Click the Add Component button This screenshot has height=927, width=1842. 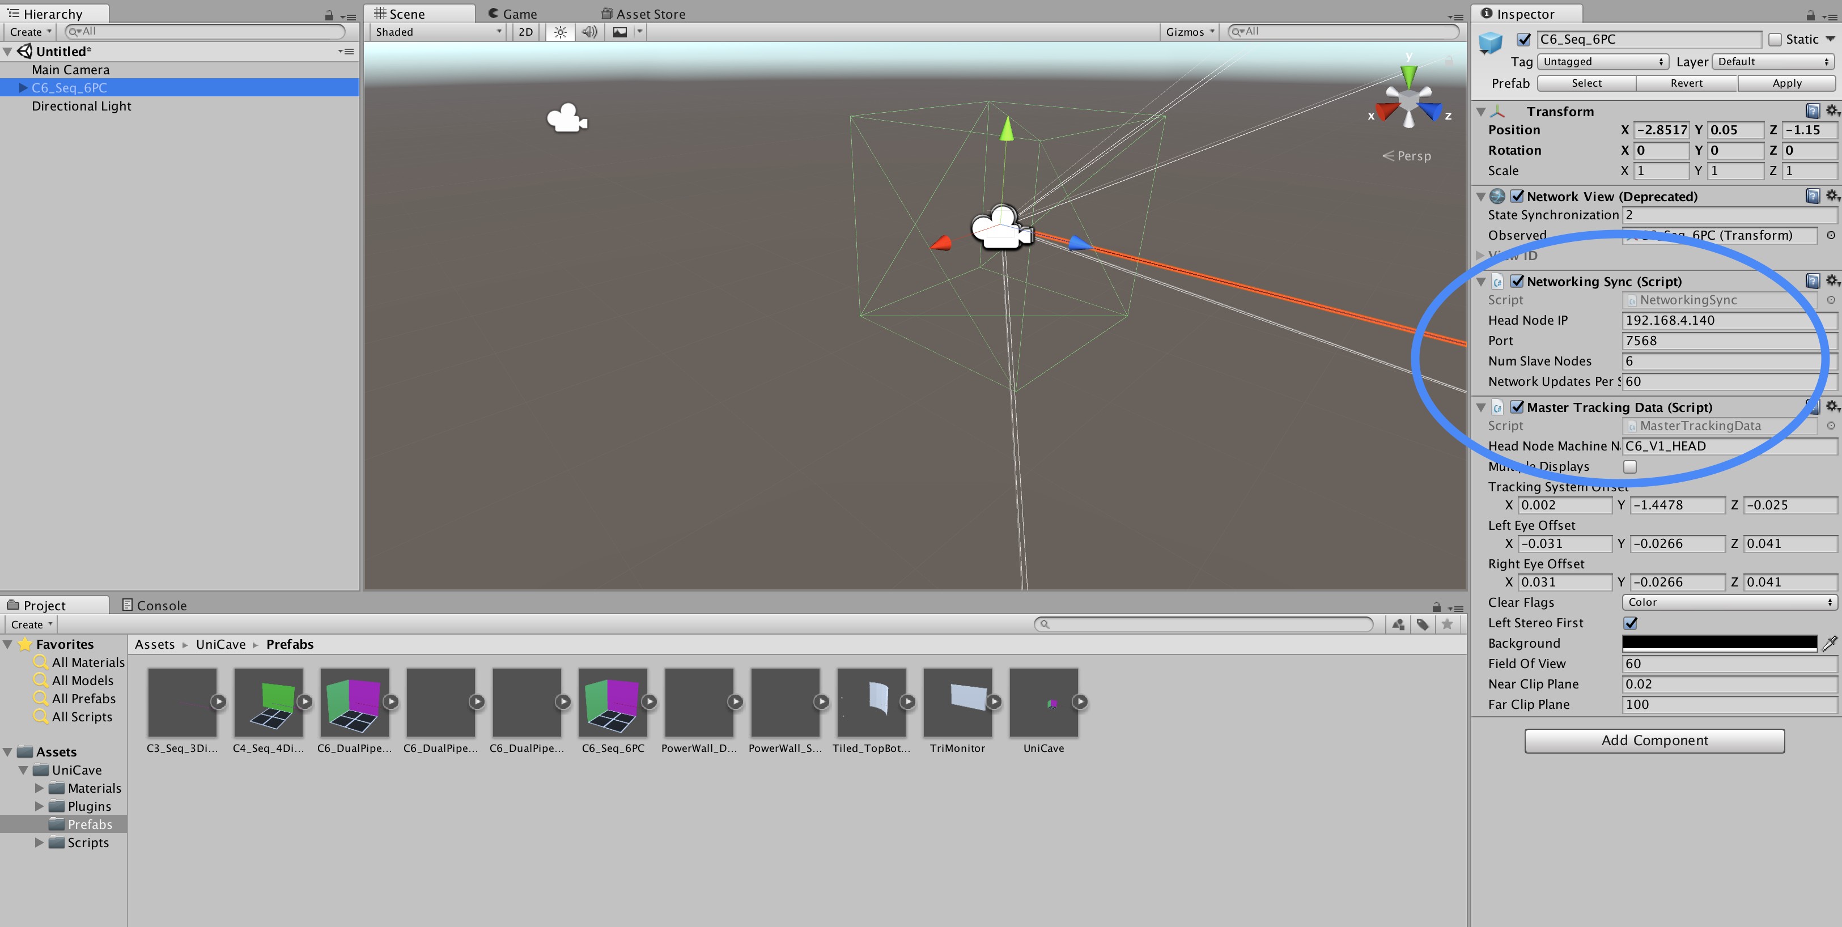click(1654, 740)
